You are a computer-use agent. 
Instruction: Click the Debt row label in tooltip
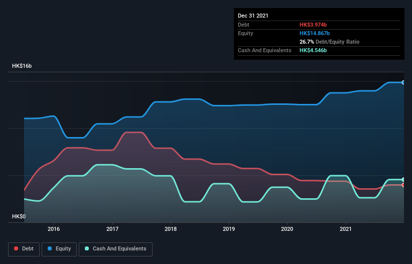coord(243,25)
